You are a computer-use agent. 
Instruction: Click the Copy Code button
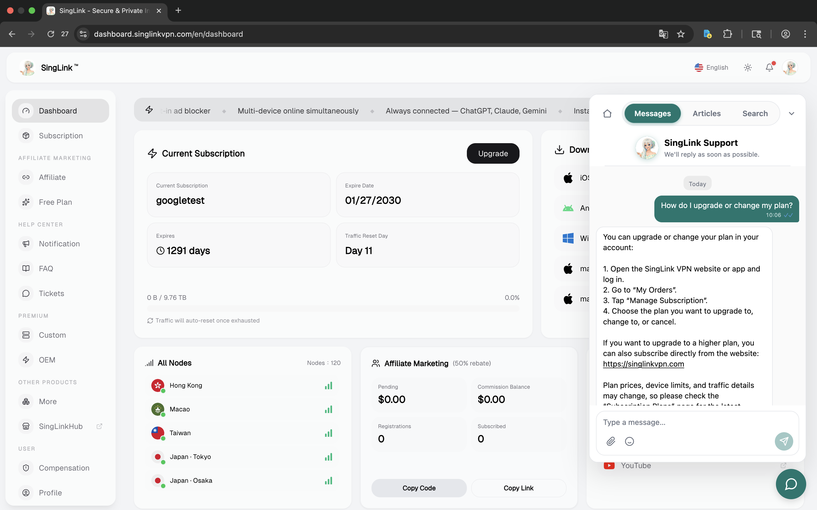tap(419, 488)
